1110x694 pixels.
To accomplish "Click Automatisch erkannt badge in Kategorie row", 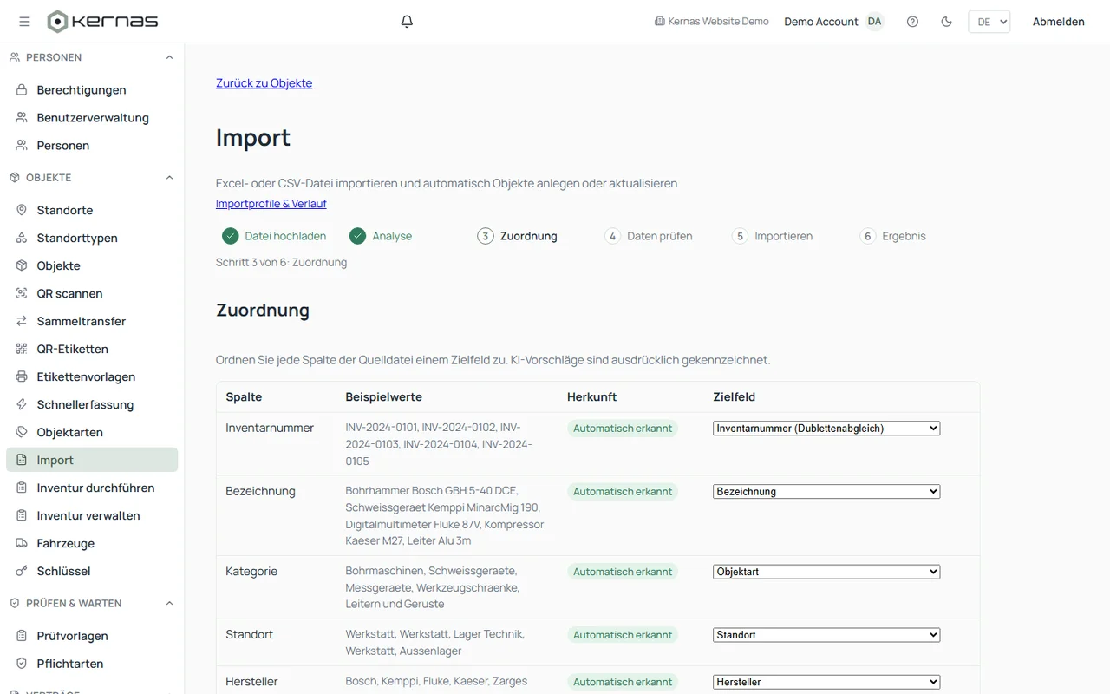I will click(x=623, y=573).
